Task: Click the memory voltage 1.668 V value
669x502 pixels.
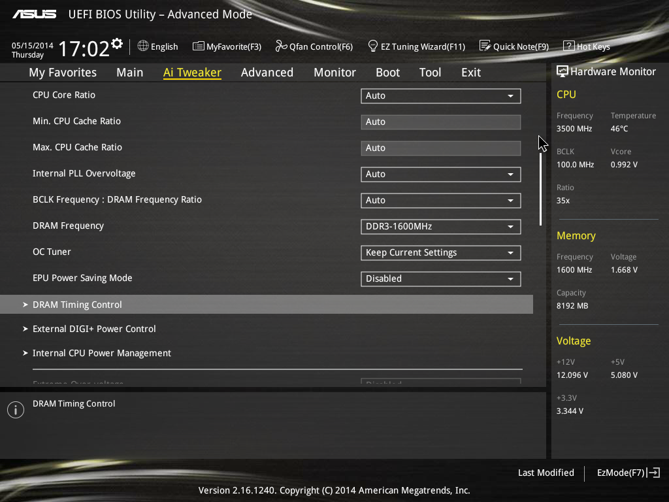Action: click(x=624, y=270)
